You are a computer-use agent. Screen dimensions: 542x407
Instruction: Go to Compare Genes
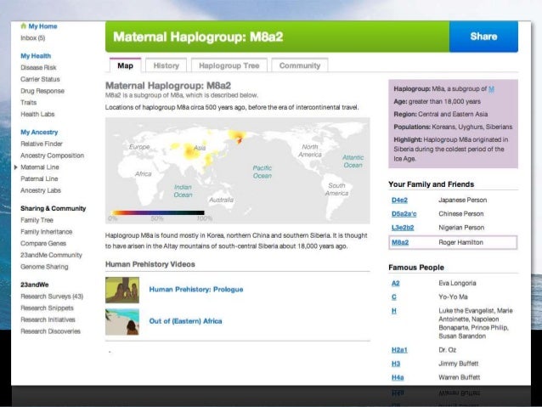(x=43, y=244)
